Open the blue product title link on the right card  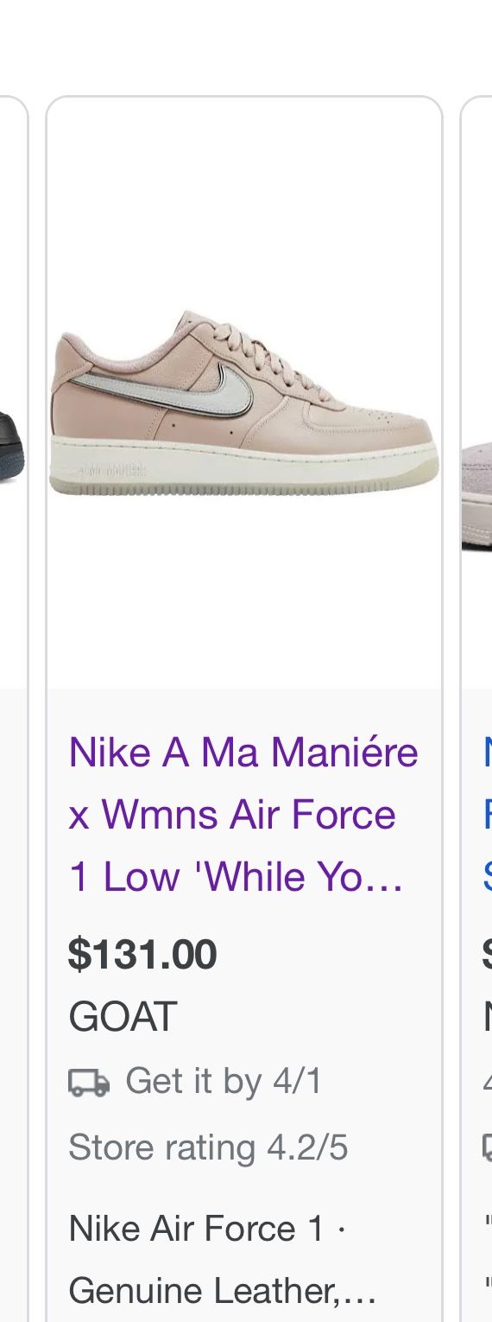tap(488, 814)
